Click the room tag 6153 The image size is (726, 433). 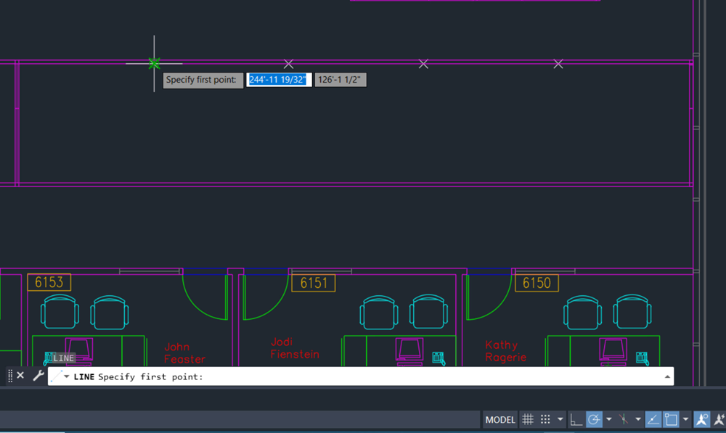tap(49, 282)
